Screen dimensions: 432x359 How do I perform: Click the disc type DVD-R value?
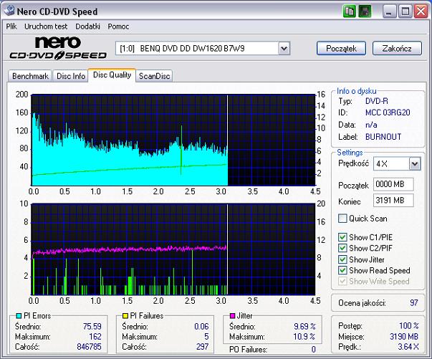(376, 101)
